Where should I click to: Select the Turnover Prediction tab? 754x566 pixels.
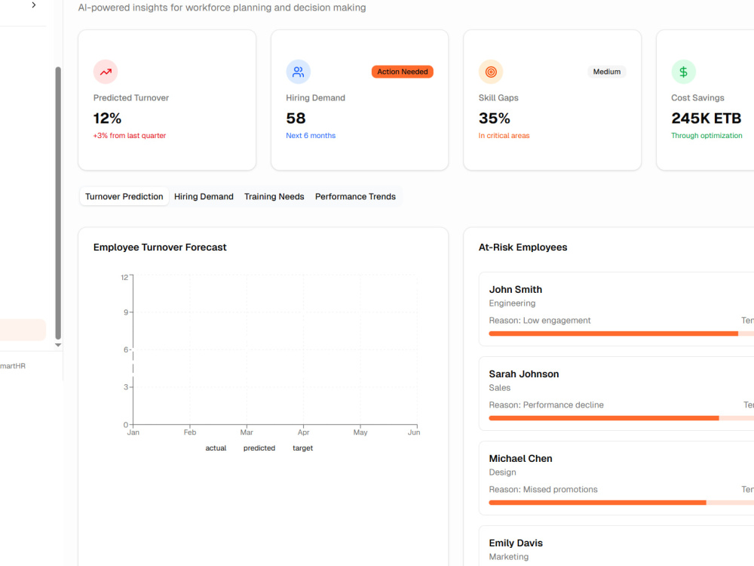click(124, 196)
